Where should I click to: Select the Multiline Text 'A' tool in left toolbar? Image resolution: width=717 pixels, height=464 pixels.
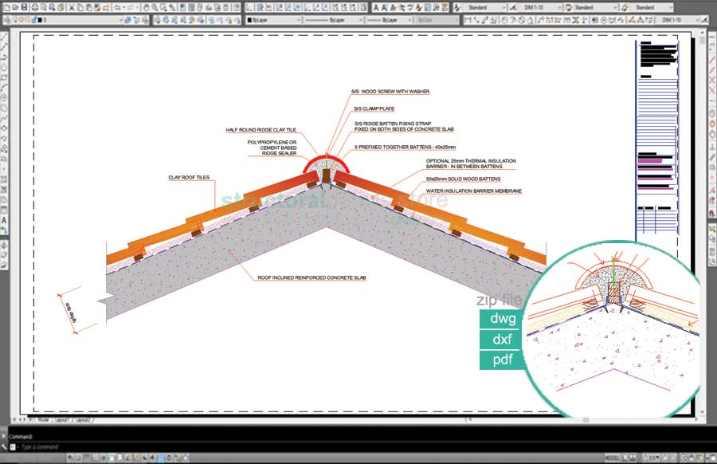click(x=5, y=220)
